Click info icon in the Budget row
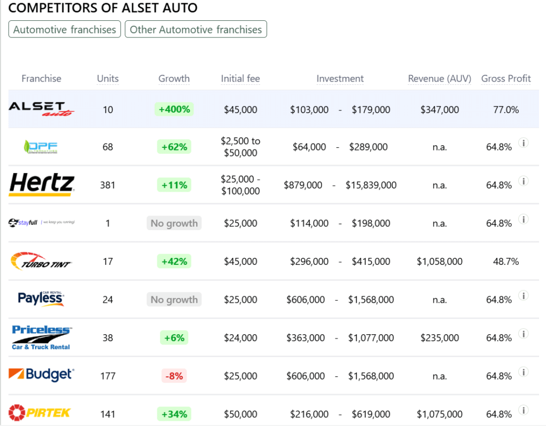Image resolution: width=546 pixels, height=426 pixels. (524, 372)
